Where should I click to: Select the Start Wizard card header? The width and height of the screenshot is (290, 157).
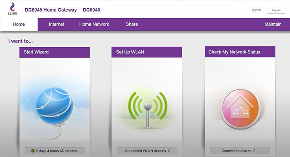pos(55,52)
